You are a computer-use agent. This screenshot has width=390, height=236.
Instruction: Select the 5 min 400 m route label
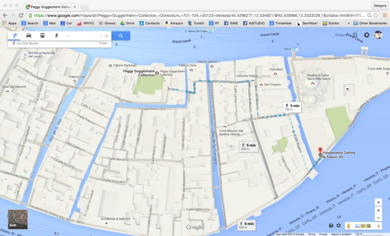(292, 107)
